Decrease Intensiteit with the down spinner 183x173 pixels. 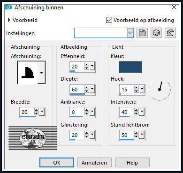coord(137,114)
